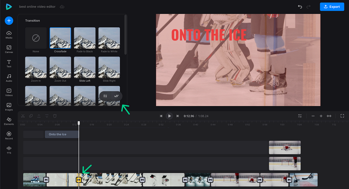Open timeline settings sliders icon

click(x=300, y=116)
